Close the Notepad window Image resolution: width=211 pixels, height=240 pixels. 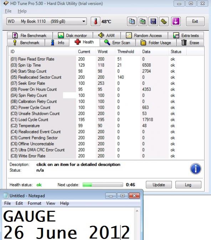pyautogui.click(x=134, y=196)
